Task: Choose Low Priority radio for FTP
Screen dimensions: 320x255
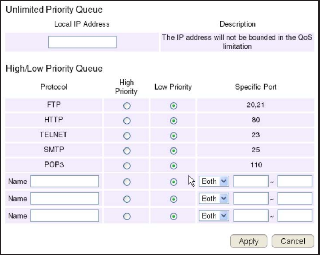Action: point(173,106)
